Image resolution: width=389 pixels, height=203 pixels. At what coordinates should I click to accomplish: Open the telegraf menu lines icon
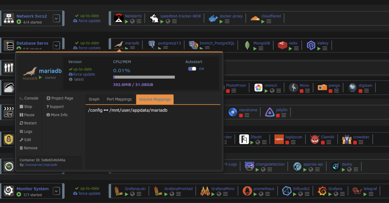coord(371,194)
